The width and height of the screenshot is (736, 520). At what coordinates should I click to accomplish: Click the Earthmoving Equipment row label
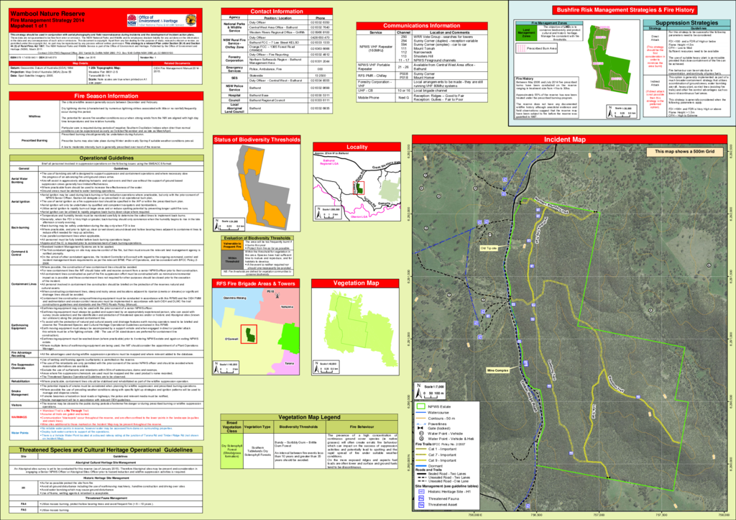(x=19, y=327)
